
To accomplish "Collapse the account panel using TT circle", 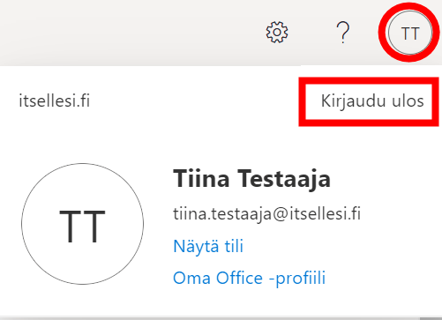I will [410, 33].
